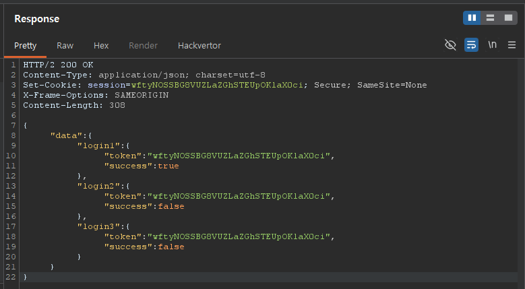Screen dimensions: 525x289
Task: Switch to the Pretty tab
Action: [x=26, y=46]
